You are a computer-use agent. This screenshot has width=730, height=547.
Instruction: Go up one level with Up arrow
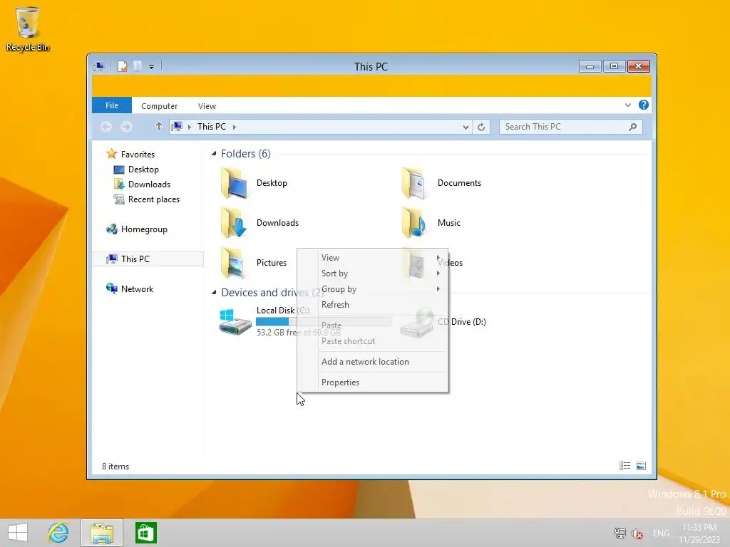[159, 127]
